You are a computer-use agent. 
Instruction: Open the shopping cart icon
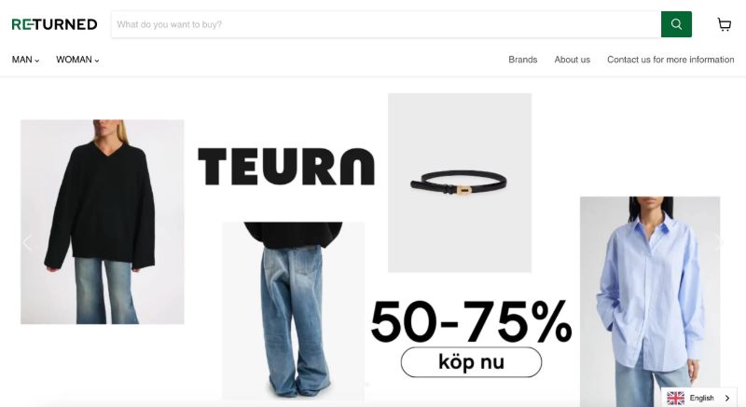[725, 24]
